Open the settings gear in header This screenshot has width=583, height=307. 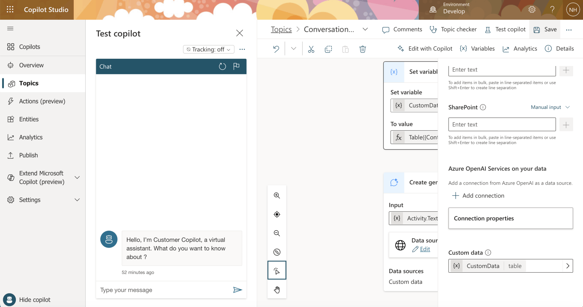click(x=532, y=10)
